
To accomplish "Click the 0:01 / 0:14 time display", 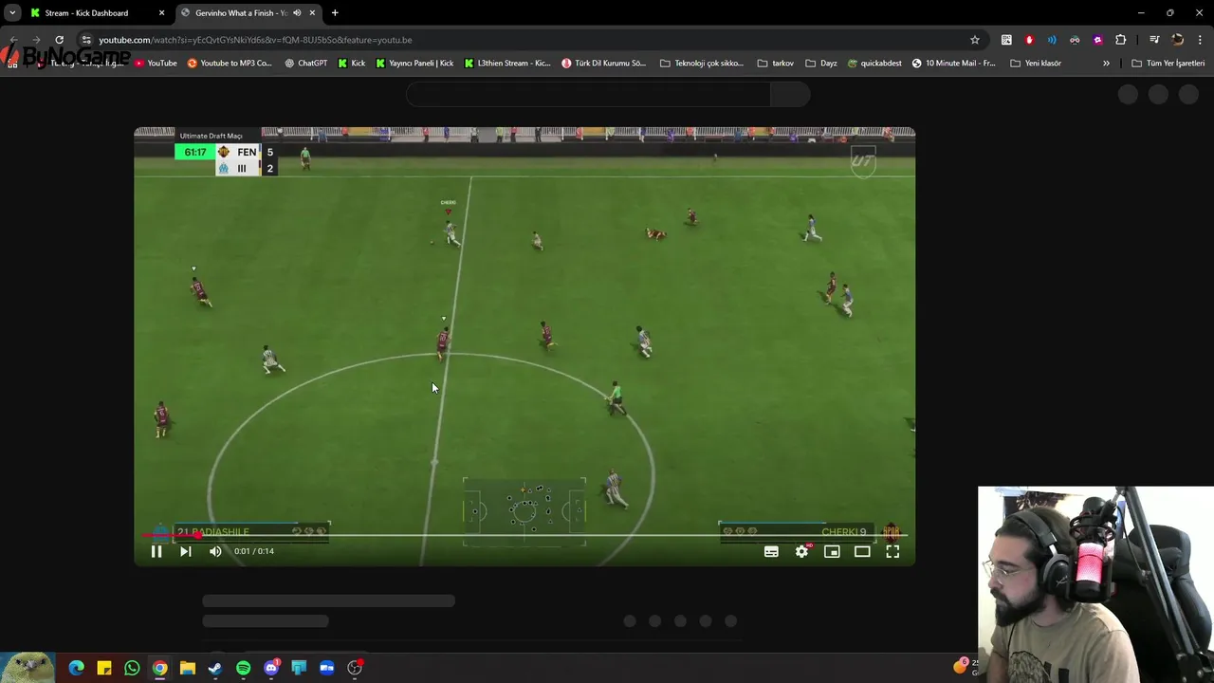I will pos(254,551).
